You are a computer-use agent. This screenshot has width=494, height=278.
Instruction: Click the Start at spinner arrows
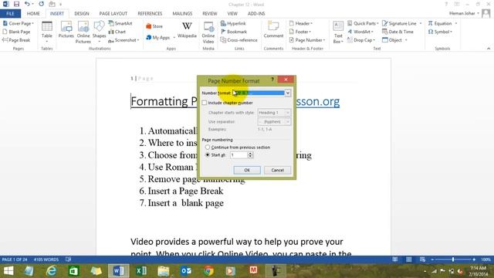(x=250, y=155)
